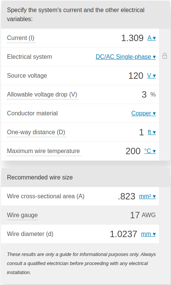Click the Wire cross-sectional area value .823
Image resolution: width=171 pixels, height=285 pixels.
point(126,196)
